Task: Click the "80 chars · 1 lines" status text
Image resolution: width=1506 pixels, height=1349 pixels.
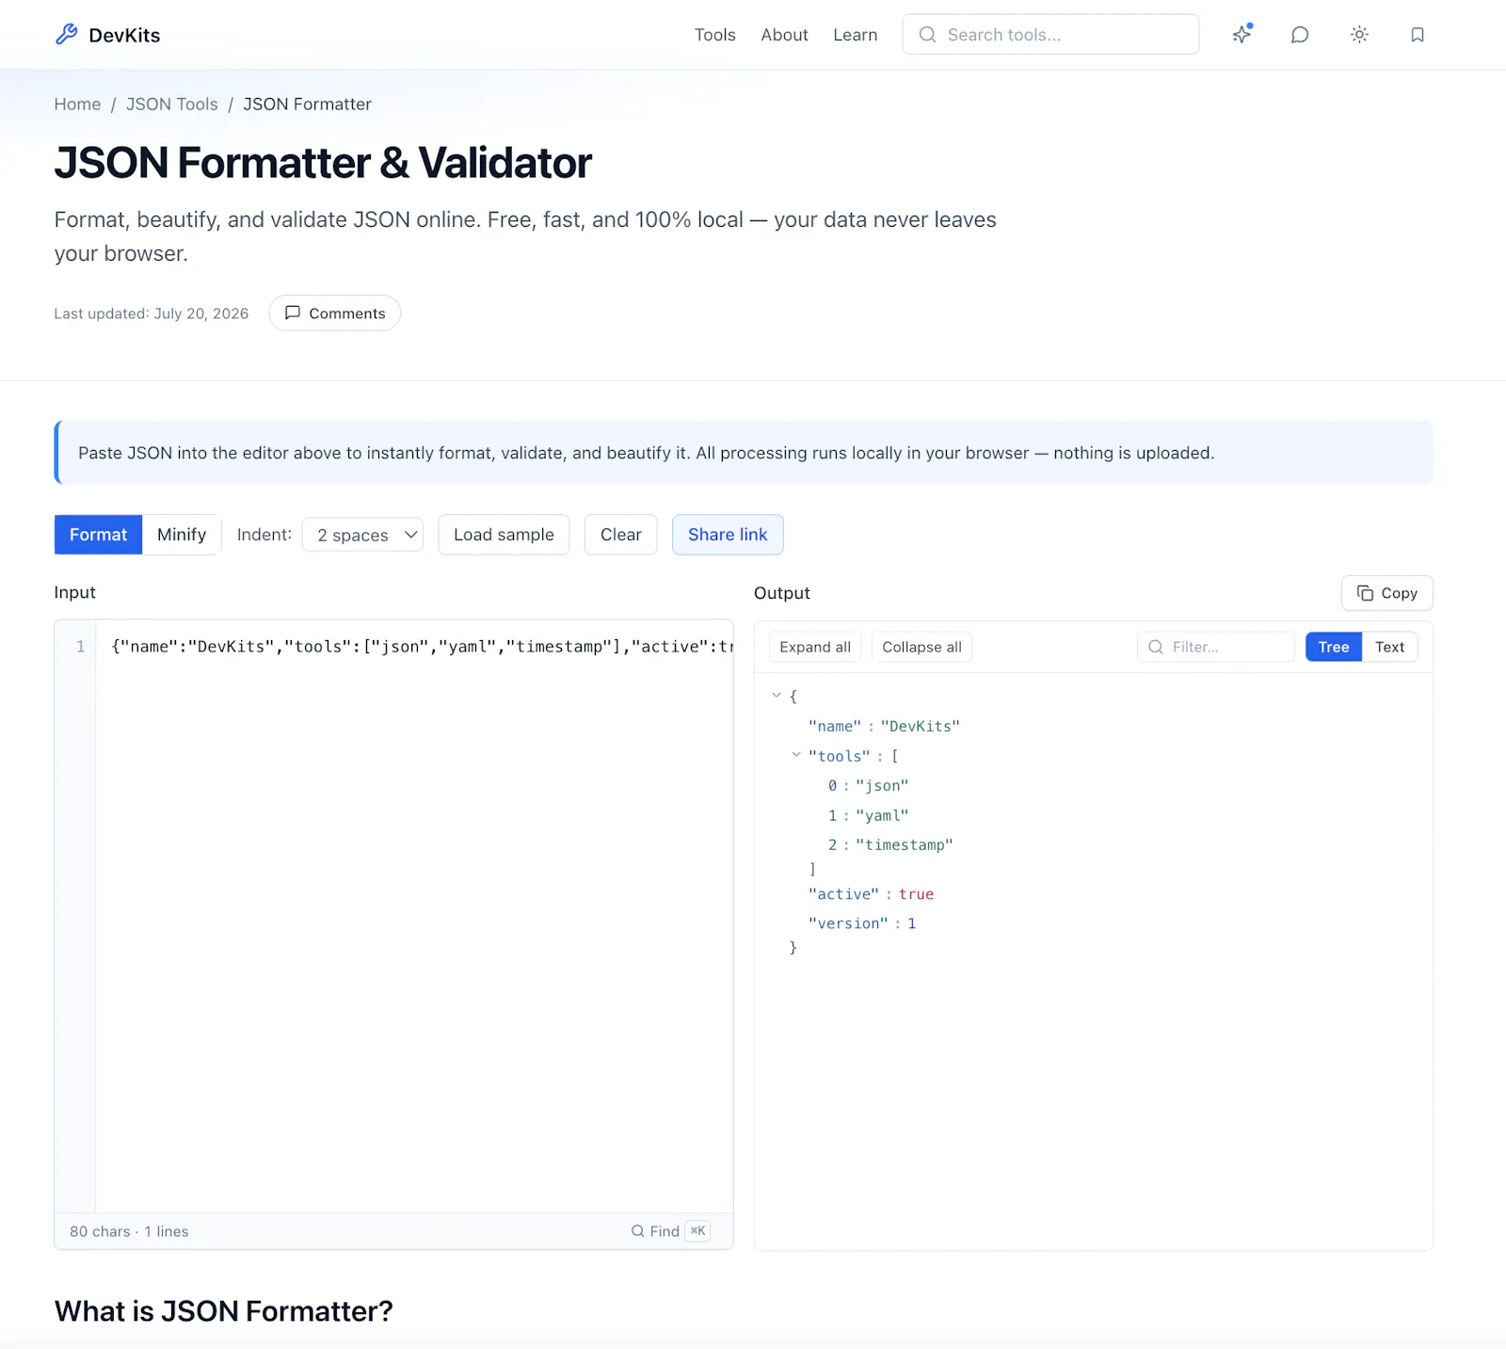Action: point(129,1231)
